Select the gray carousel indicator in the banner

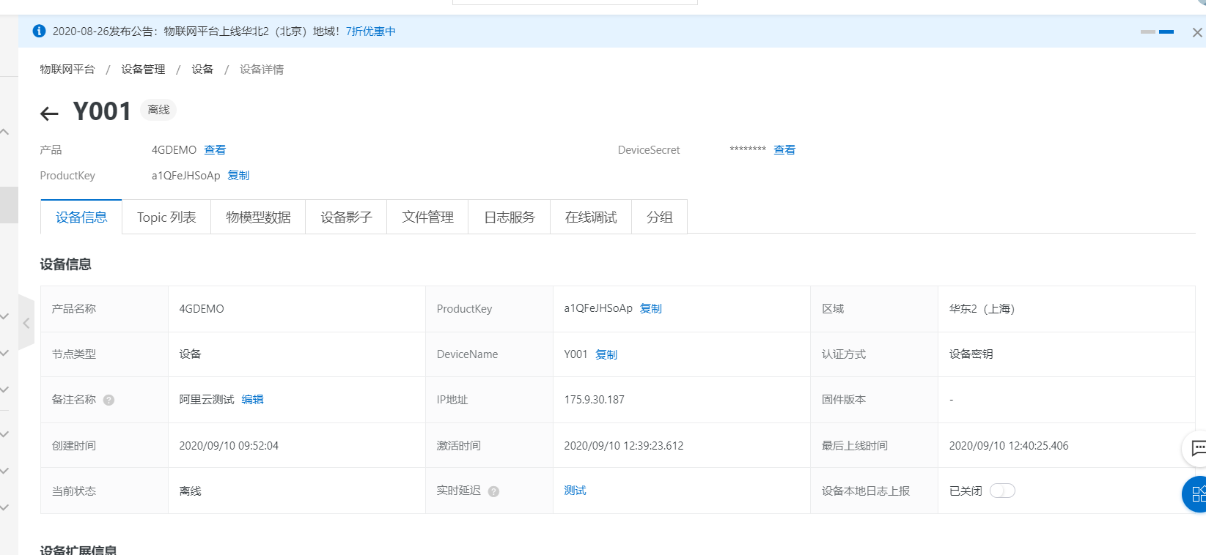click(1148, 32)
